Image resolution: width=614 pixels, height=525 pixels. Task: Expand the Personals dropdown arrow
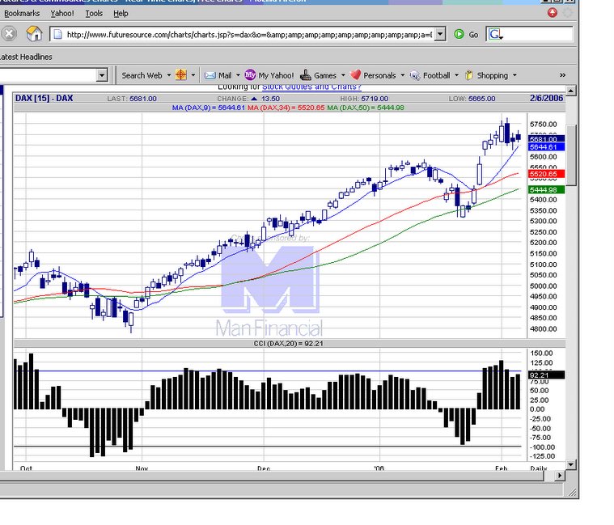point(403,75)
